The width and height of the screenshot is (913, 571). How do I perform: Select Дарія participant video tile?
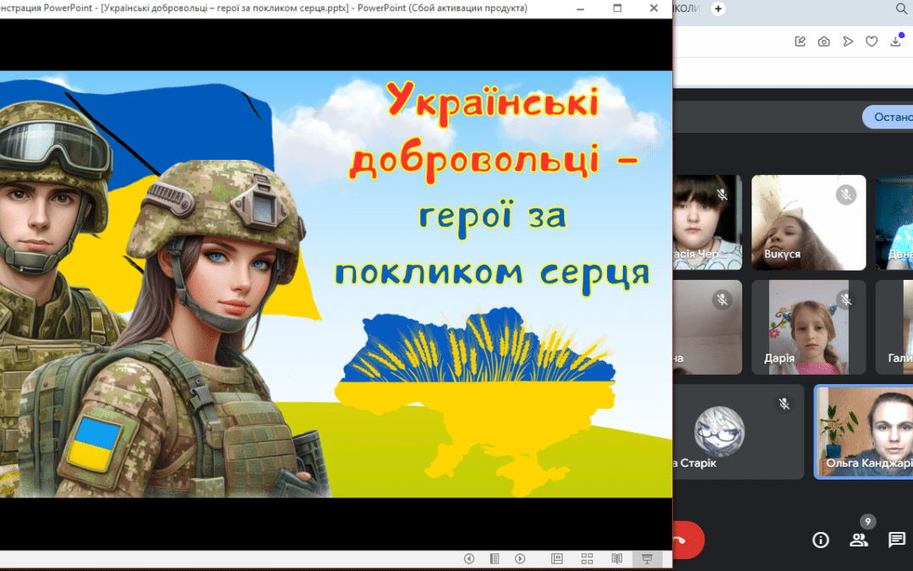808,327
